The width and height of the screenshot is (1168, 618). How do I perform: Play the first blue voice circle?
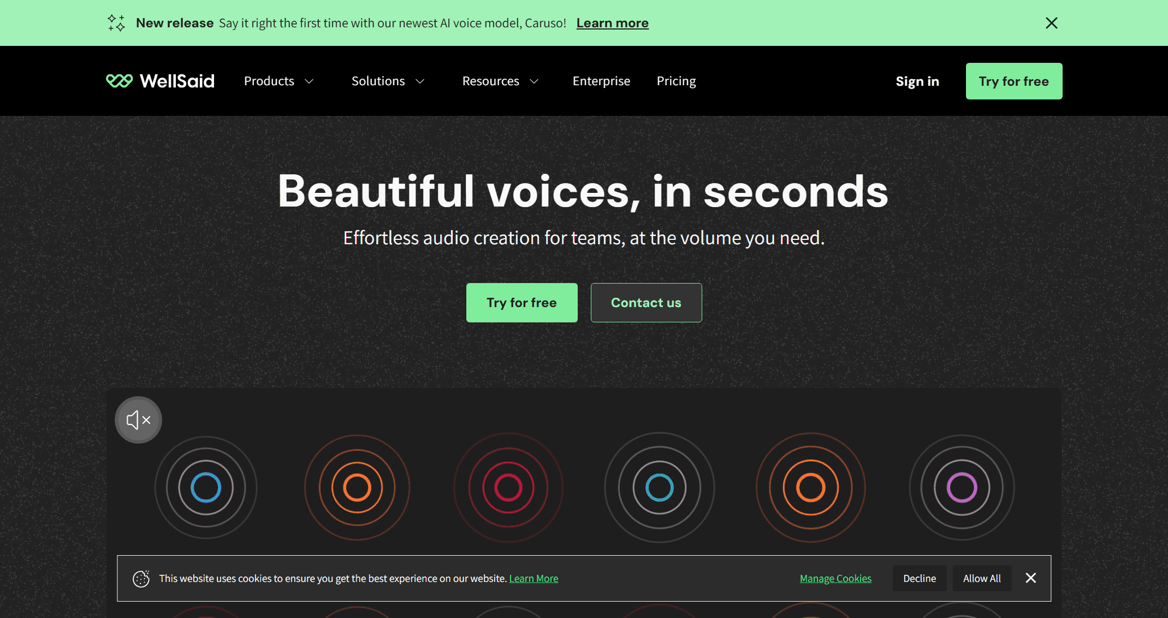[206, 487]
